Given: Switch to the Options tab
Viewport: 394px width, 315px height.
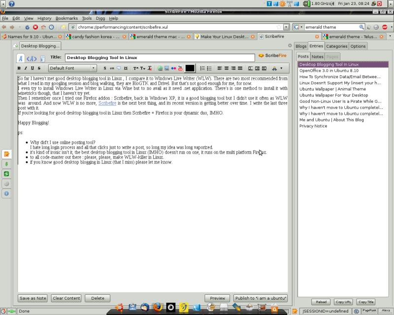Looking at the screenshot, I should pos(358,46).
